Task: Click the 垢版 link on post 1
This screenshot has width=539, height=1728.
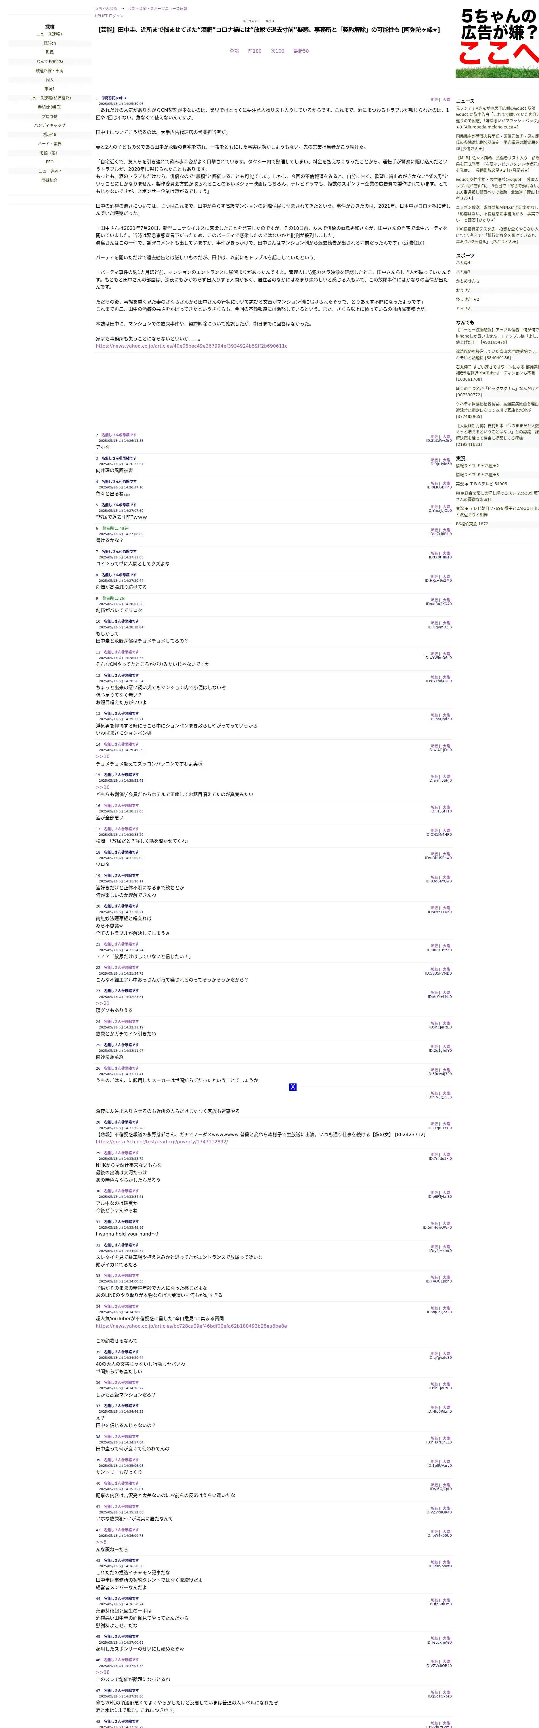Action: click(x=435, y=100)
